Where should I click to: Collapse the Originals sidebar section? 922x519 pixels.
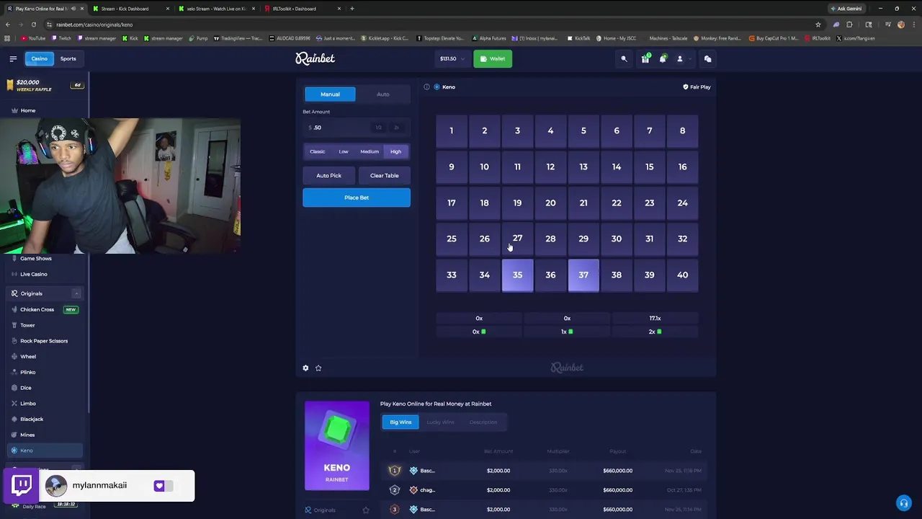click(x=76, y=293)
